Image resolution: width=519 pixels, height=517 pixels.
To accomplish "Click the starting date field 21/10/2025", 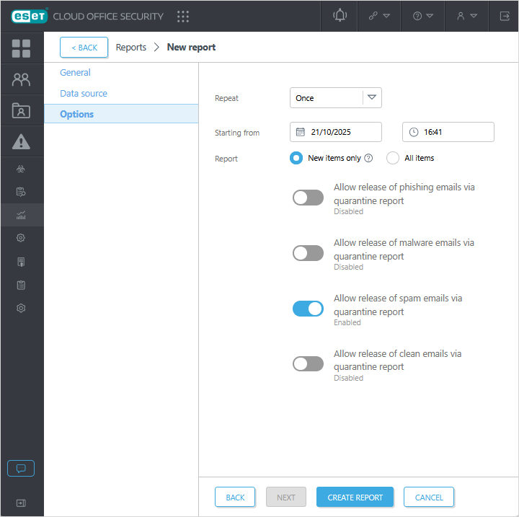I will [x=336, y=132].
